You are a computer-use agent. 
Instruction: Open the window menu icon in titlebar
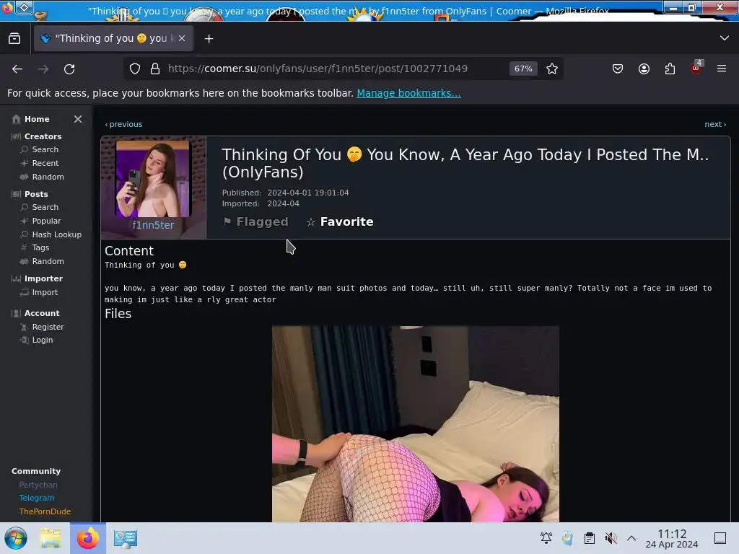25,7
